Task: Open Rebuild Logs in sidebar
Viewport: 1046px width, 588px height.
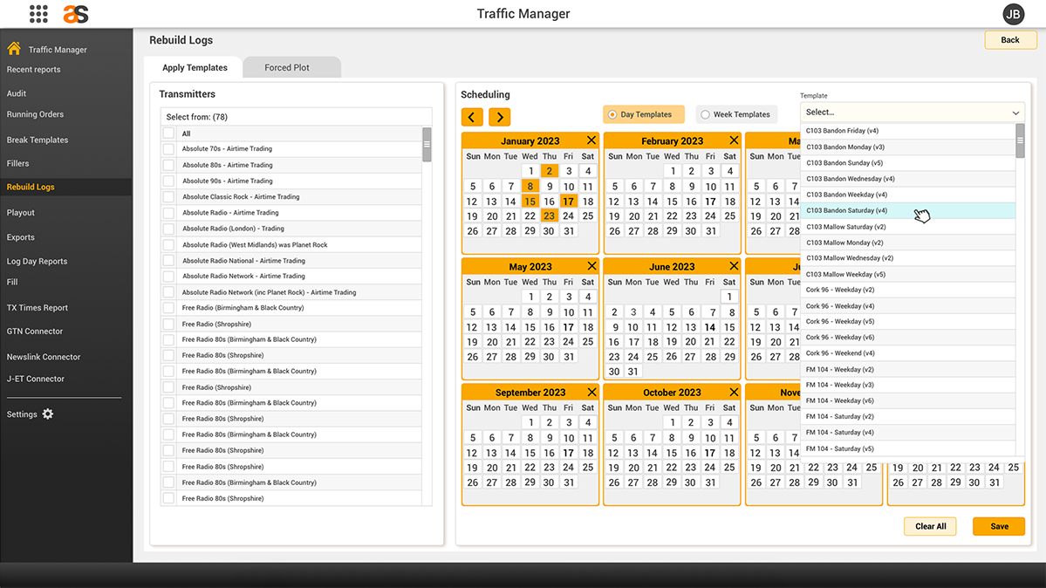Action: (x=31, y=187)
